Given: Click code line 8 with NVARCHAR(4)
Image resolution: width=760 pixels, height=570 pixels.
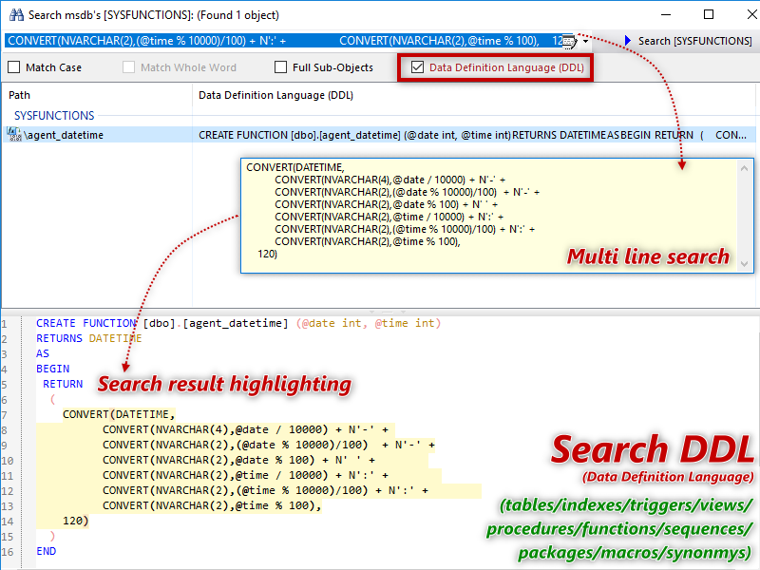Looking at the screenshot, I should click(245, 429).
